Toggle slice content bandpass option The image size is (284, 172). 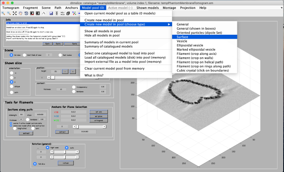(x=74, y=91)
